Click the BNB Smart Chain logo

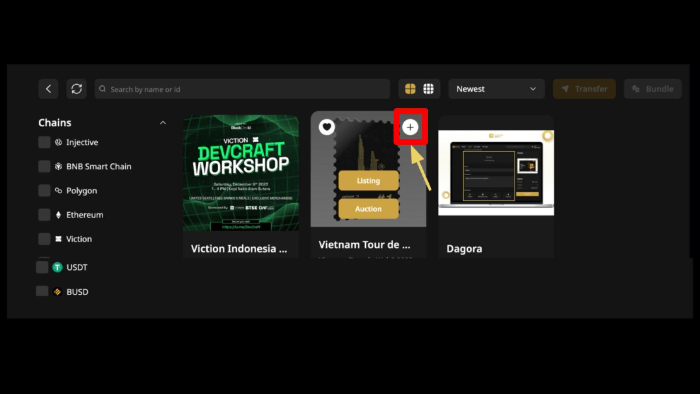tap(58, 166)
